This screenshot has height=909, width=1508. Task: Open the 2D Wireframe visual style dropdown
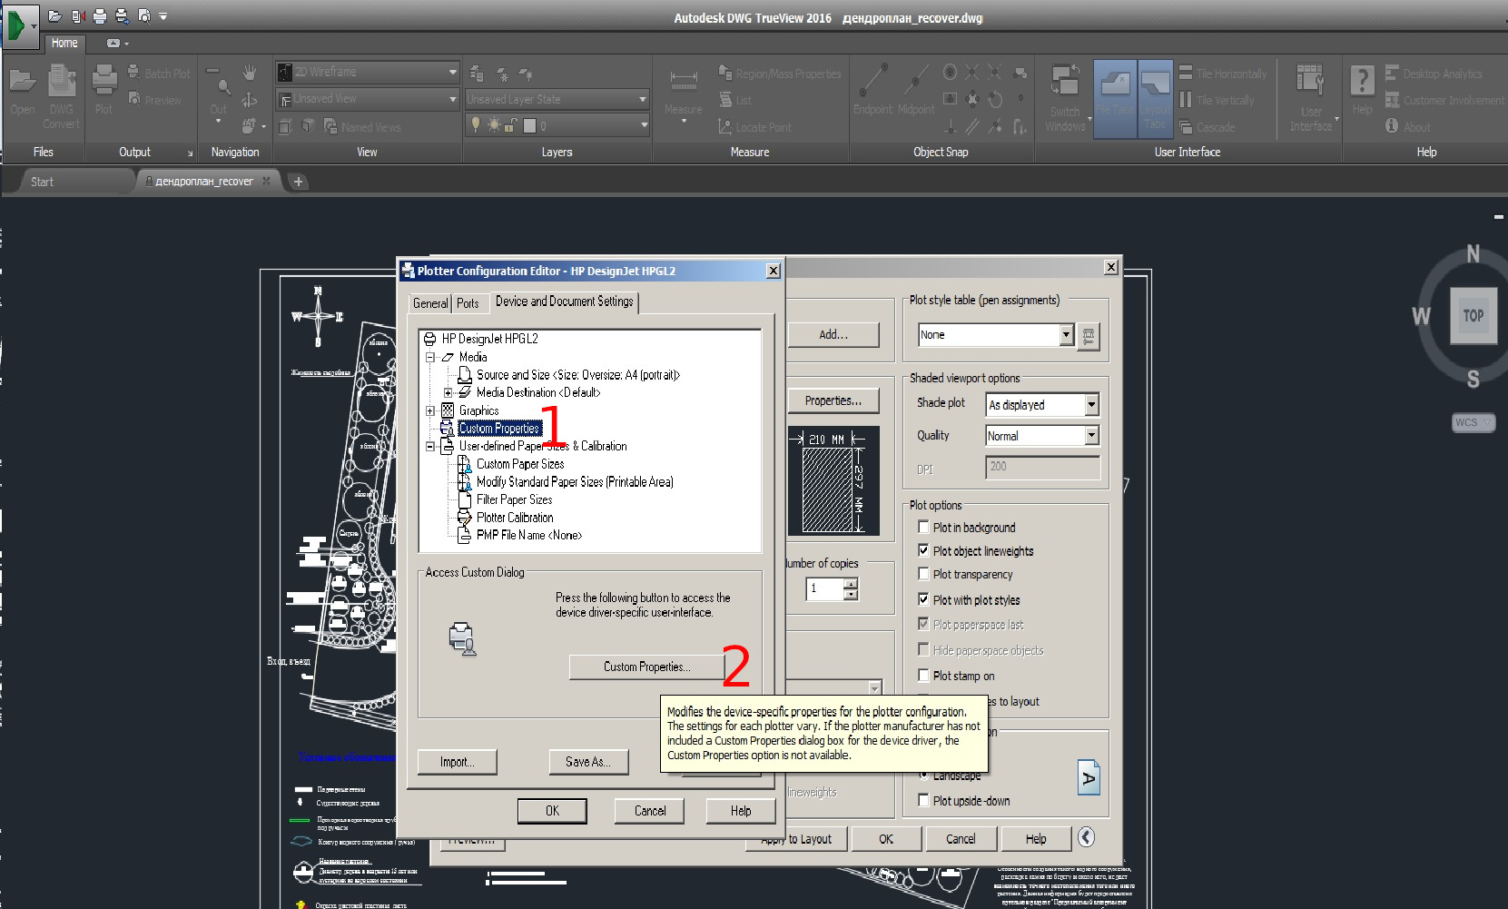[368, 72]
